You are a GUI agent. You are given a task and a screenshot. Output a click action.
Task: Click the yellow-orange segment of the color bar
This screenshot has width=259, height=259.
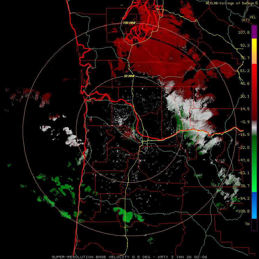[x=254, y=51]
